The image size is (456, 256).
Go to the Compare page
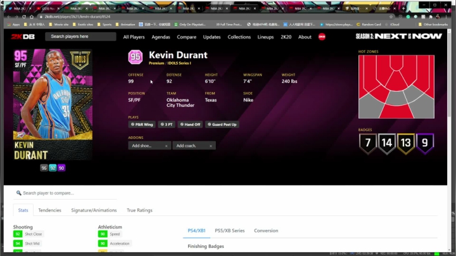pos(186,37)
